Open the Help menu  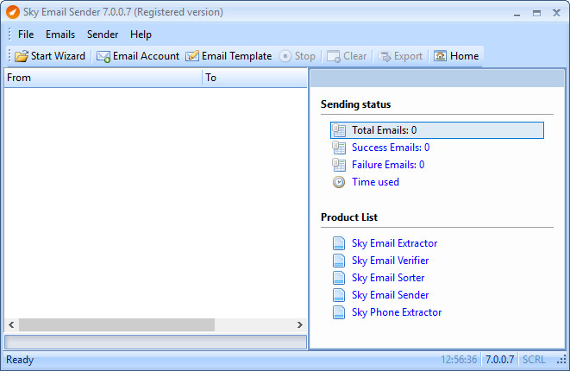(x=141, y=35)
